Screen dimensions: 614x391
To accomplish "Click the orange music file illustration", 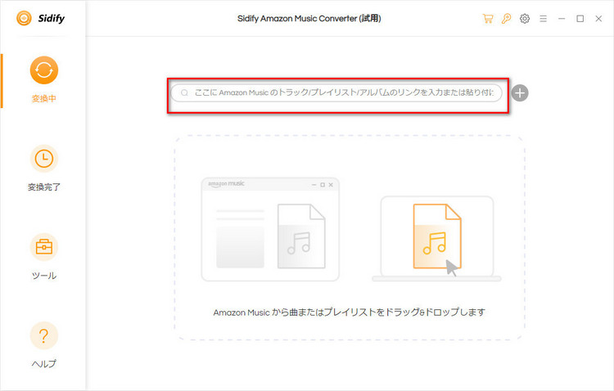I will (437, 236).
